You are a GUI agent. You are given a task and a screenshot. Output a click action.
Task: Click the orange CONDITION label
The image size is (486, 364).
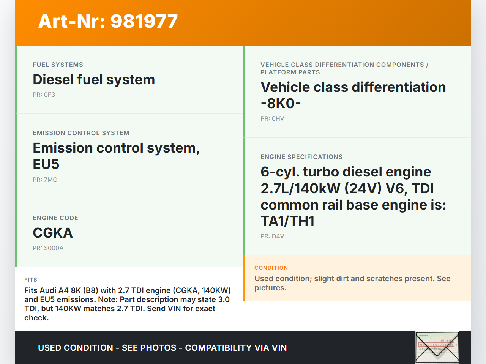point(271,268)
